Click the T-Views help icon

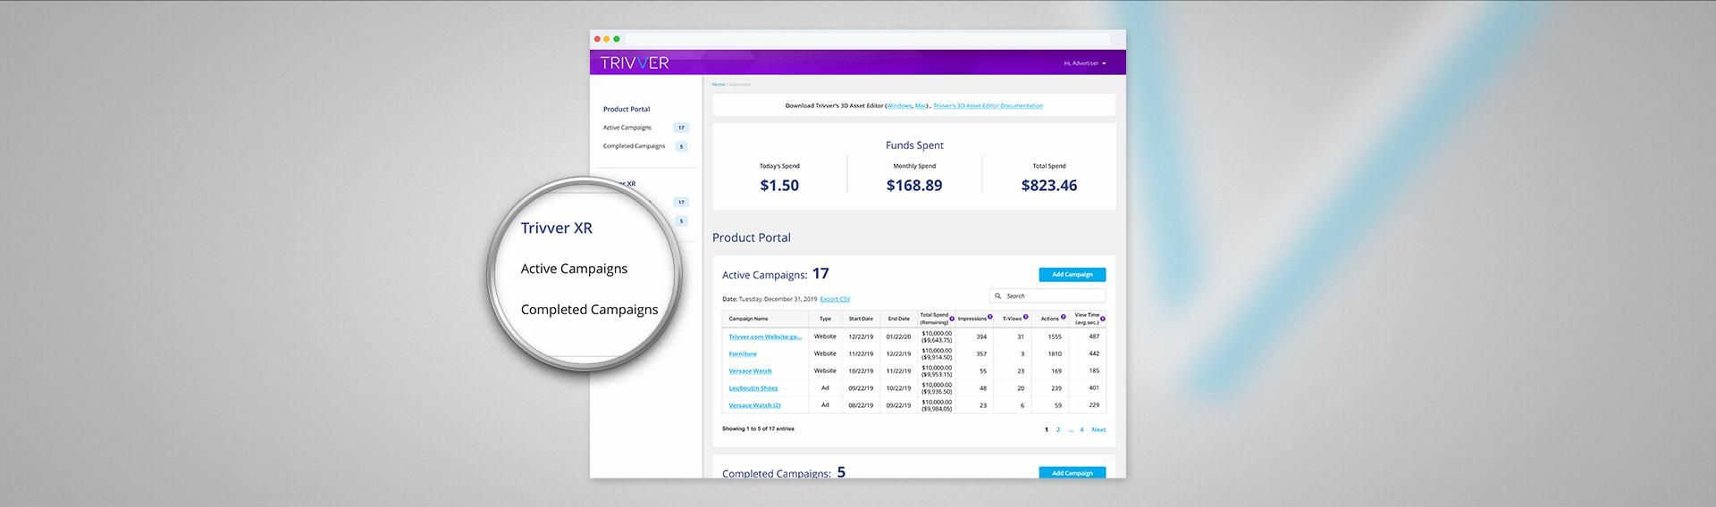click(1025, 317)
